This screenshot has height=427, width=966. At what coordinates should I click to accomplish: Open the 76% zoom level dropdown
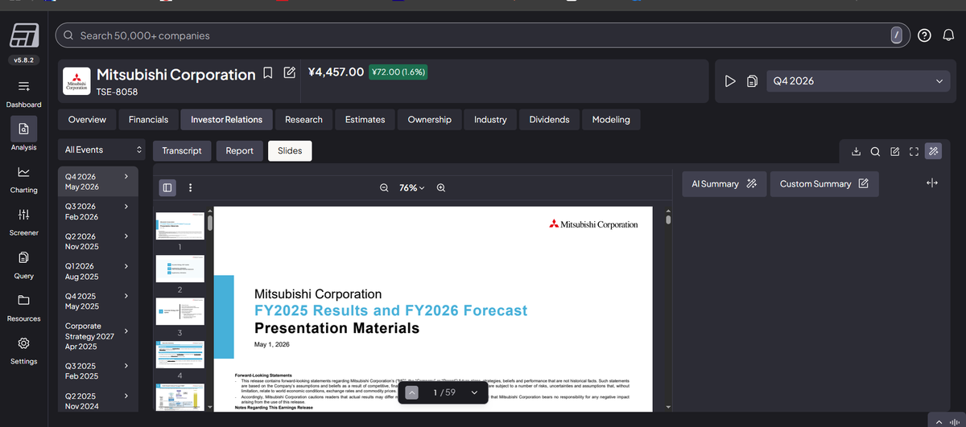[x=412, y=187]
